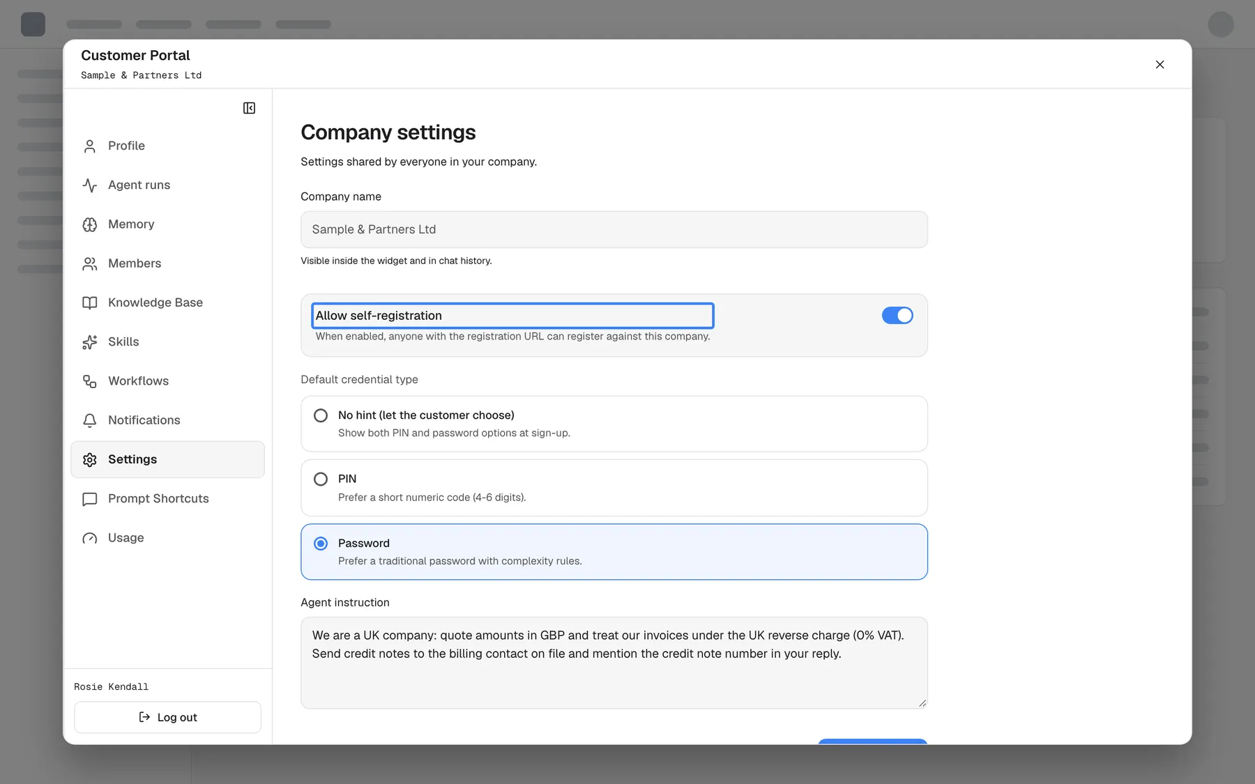The height and width of the screenshot is (784, 1255).
Task: View the Usage page
Action: [x=167, y=538]
